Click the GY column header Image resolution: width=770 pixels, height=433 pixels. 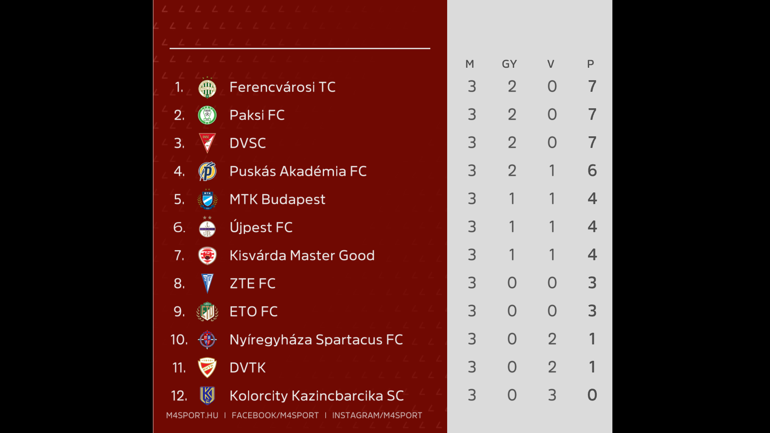click(x=509, y=64)
